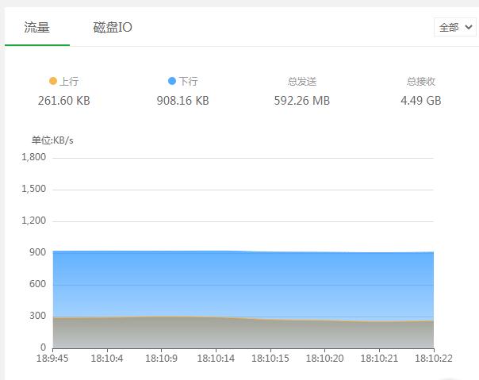This screenshot has height=380, width=479.
Task: Click the 1,500 y-axis label
Action: coord(33,189)
